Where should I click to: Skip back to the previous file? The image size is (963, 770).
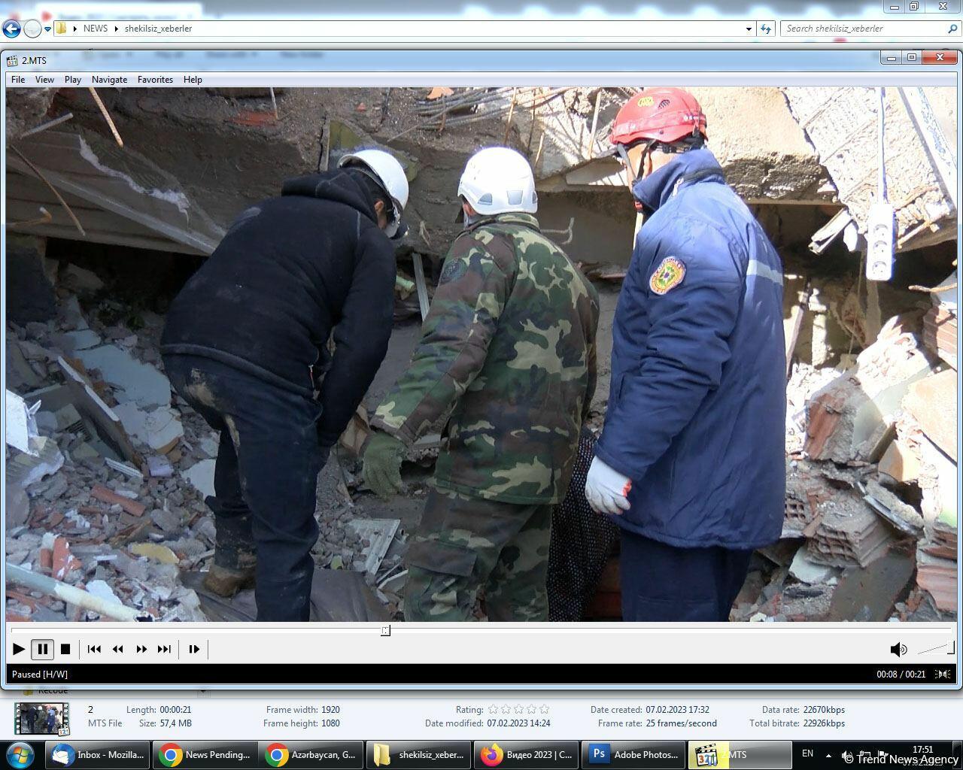pos(94,649)
